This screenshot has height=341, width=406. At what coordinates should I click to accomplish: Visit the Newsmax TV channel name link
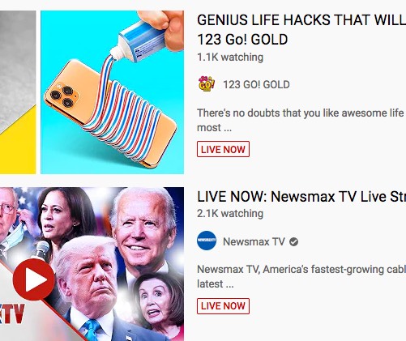(x=254, y=241)
